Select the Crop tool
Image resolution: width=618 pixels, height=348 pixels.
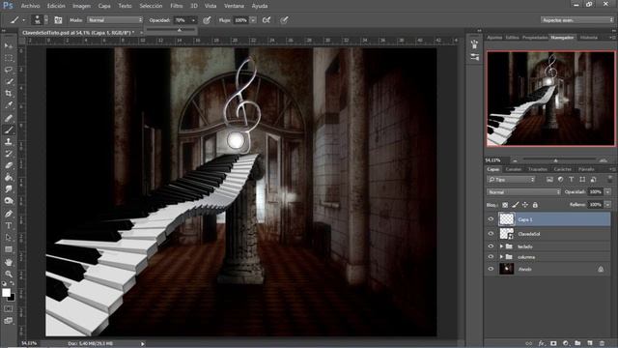9,94
